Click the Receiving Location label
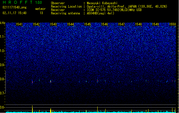179x113 pixels. pyautogui.click(x=66, y=6)
